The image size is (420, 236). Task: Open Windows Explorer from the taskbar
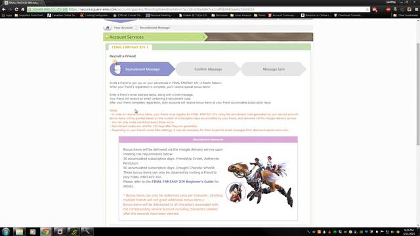point(19,231)
